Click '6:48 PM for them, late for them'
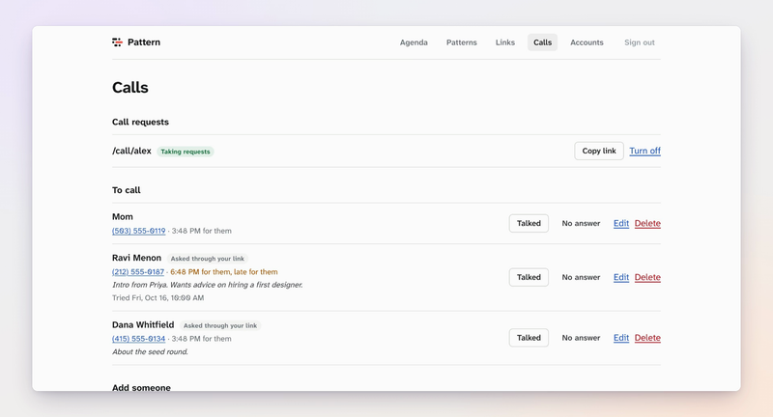The image size is (773, 417). (x=224, y=272)
